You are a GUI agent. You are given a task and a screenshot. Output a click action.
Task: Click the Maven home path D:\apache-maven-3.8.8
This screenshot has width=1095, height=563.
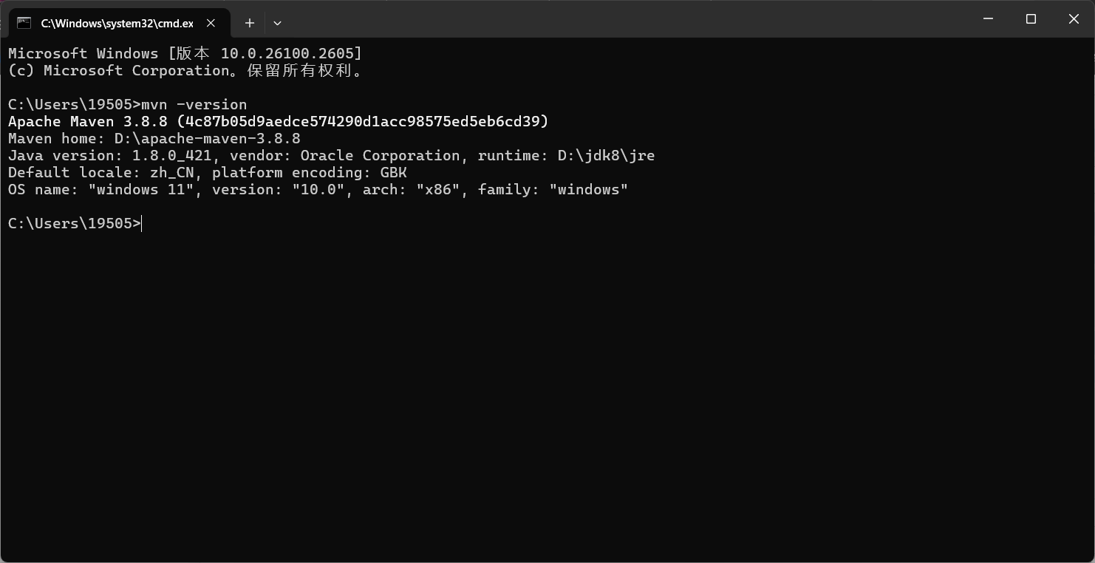pos(207,139)
